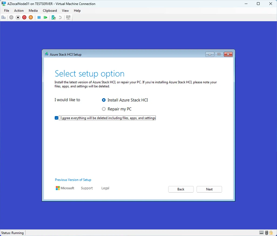Viewport: 277px width, 236px height.
Task: Select the Install Azure Stack HCI option
Action: 104,100
